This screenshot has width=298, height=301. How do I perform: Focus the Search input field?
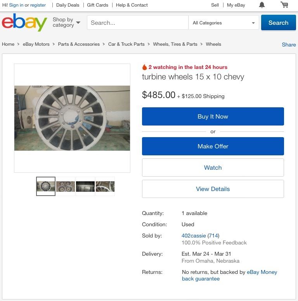pyautogui.click(x=138, y=22)
